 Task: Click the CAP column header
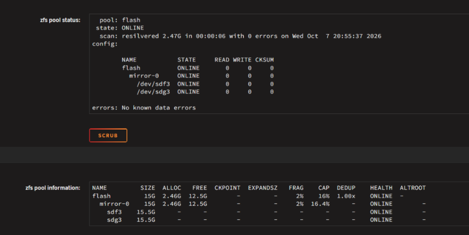coord(324,188)
